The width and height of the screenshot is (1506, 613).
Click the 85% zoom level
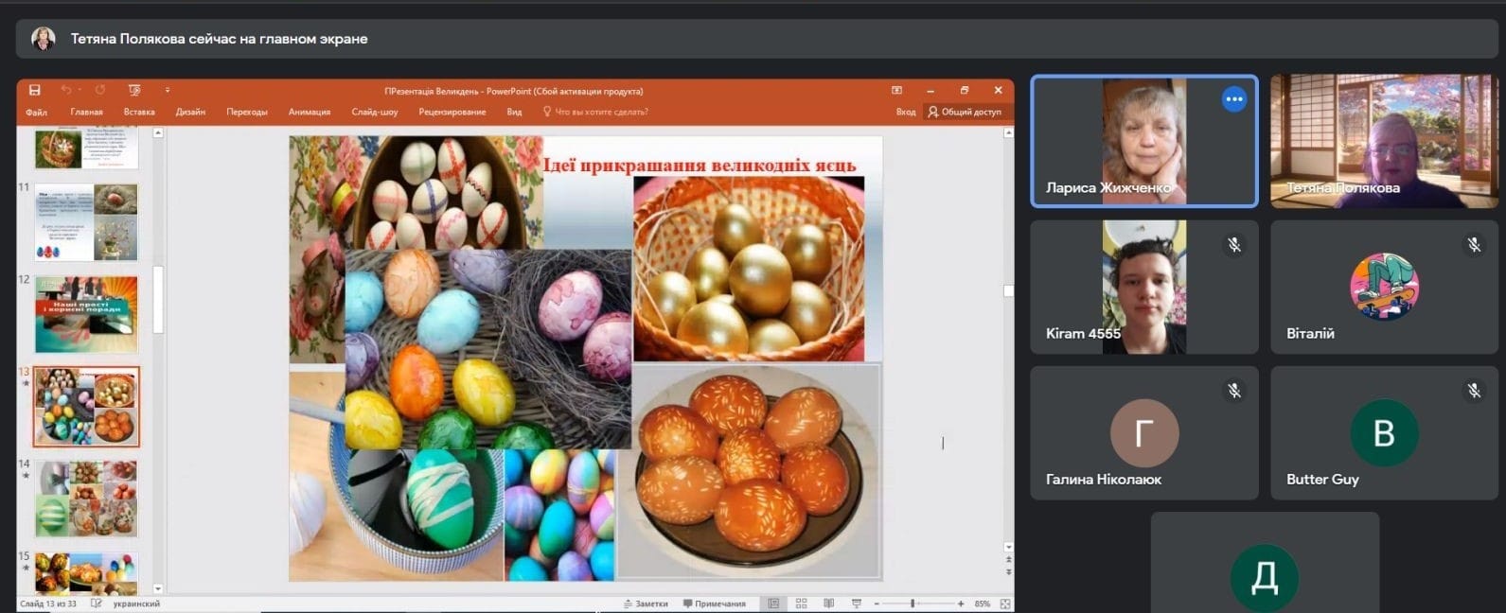982,604
